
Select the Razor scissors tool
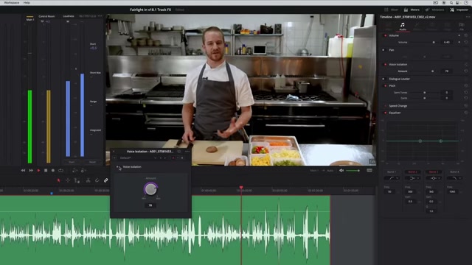click(88, 180)
